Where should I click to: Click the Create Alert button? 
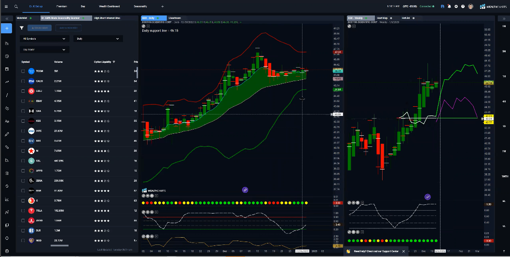click(x=40, y=28)
